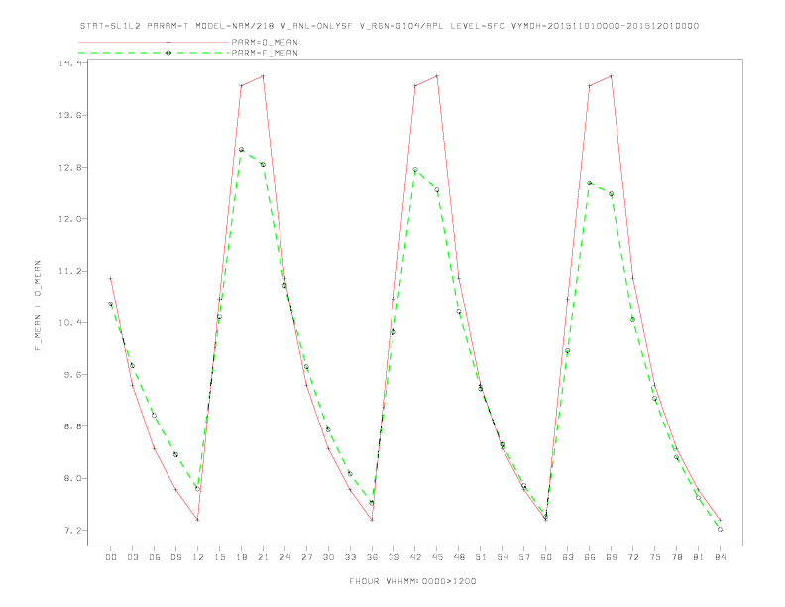Image resolution: width=785 pixels, height=607 pixels.
Task: Click the x-axis hour label 84
Action: pos(720,557)
